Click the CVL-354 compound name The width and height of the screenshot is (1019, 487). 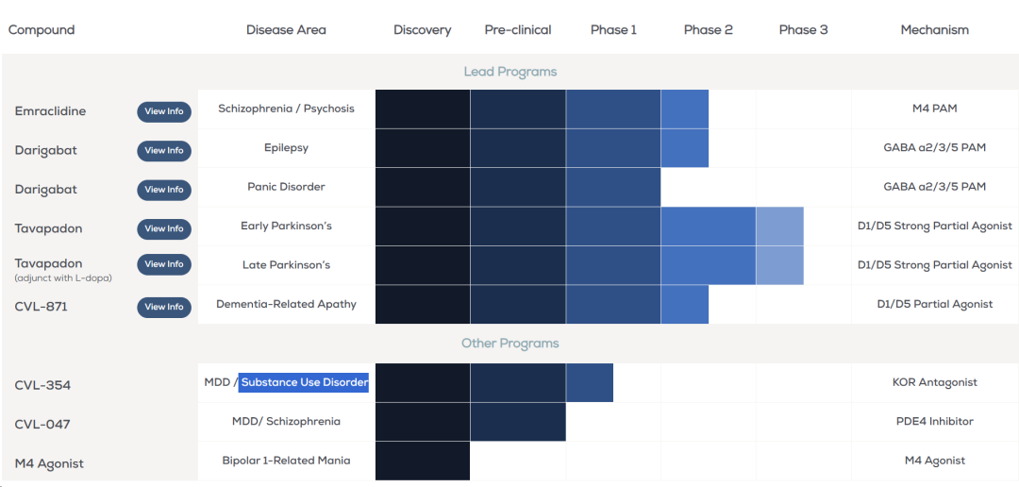click(x=42, y=385)
